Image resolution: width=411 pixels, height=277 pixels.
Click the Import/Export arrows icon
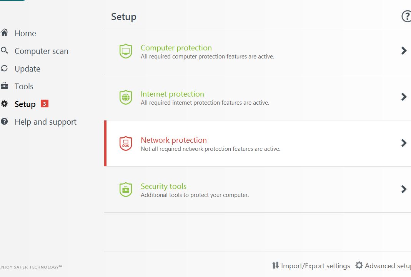coord(275,265)
